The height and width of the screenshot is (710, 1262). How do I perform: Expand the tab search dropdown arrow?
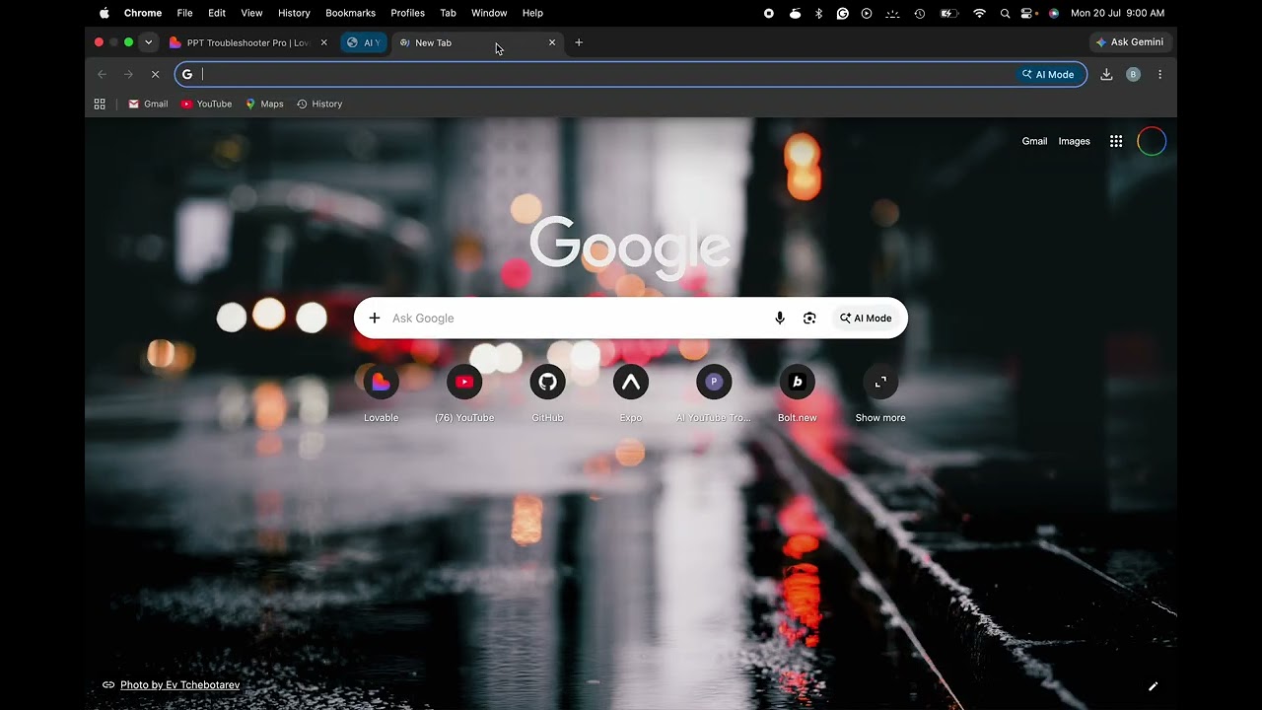coord(148,42)
